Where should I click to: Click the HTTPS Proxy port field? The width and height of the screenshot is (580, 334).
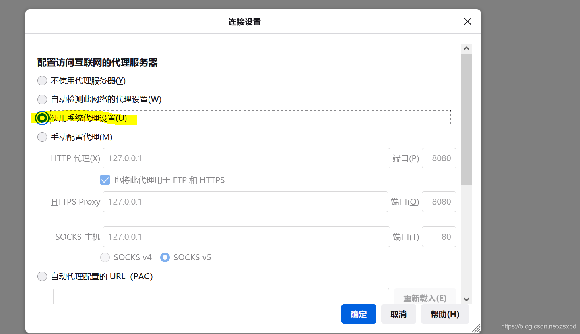(x=439, y=202)
